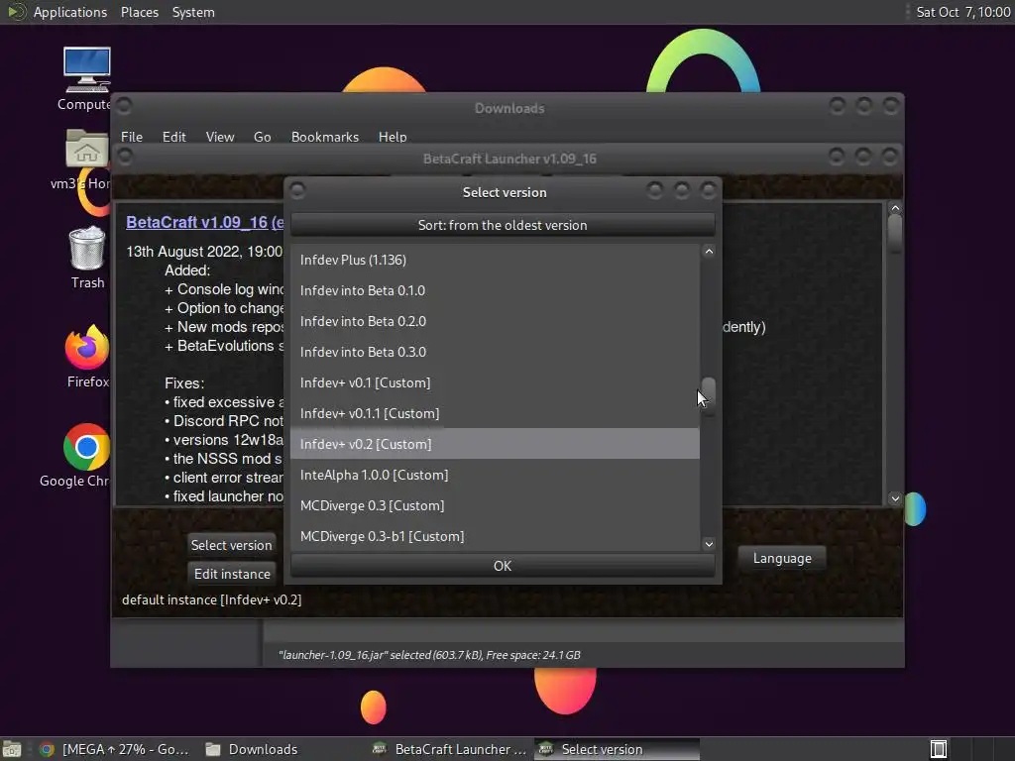Click the clock showing Sat Oct 7

point(962,12)
